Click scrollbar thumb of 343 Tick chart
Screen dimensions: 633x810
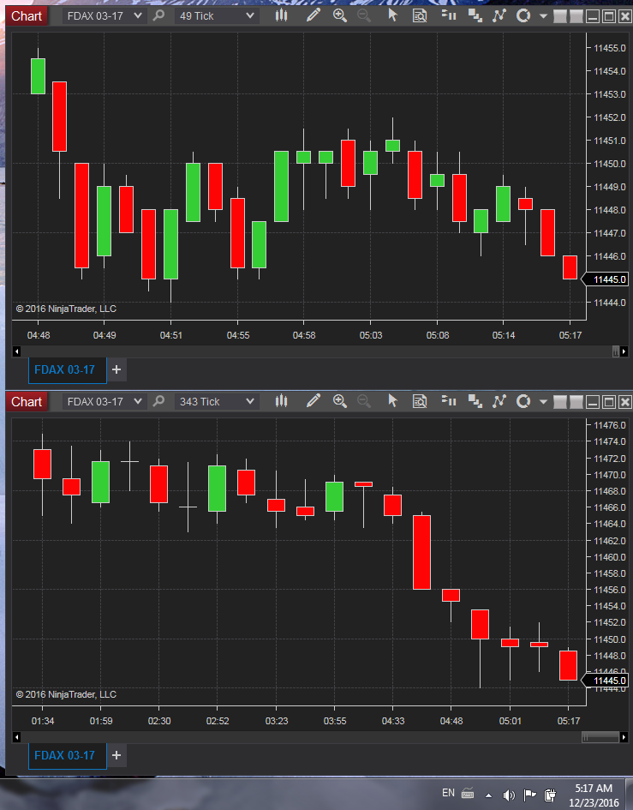[x=600, y=736]
